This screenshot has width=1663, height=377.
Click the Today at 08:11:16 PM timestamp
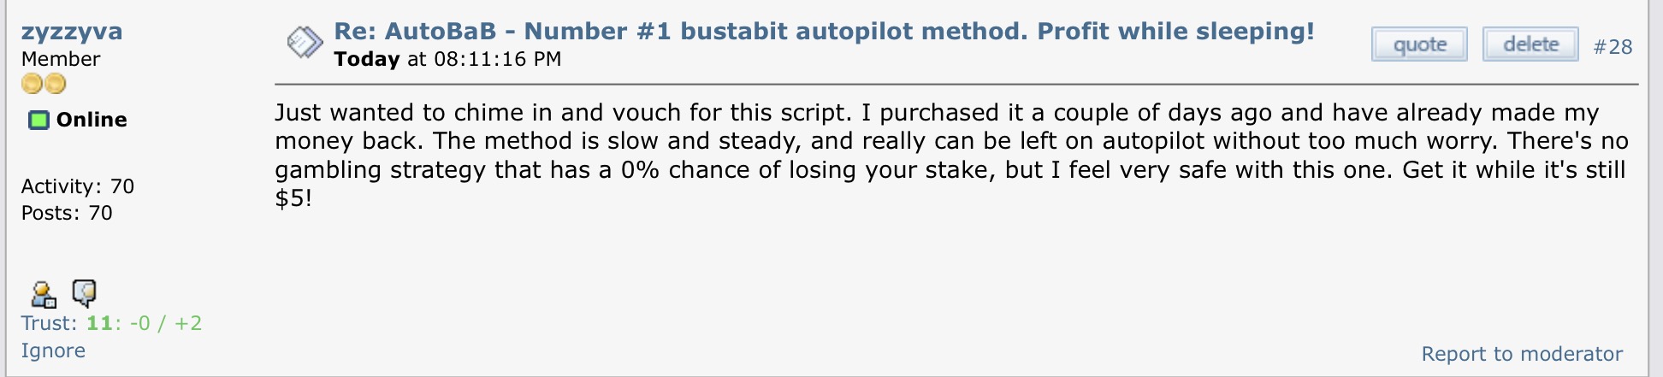pyautogui.click(x=447, y=59)
